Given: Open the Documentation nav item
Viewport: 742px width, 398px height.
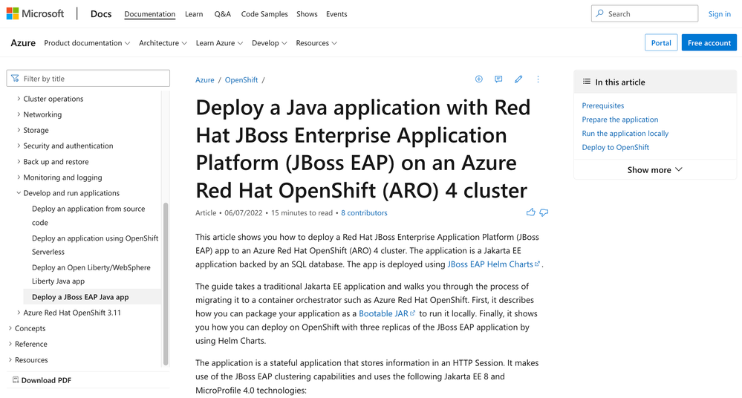Looking at the screenshot, I should point(149,13).
